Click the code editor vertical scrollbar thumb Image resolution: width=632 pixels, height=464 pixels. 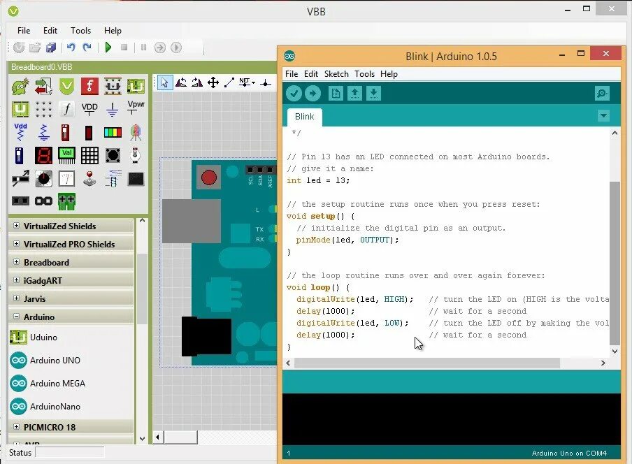(615, 262)
